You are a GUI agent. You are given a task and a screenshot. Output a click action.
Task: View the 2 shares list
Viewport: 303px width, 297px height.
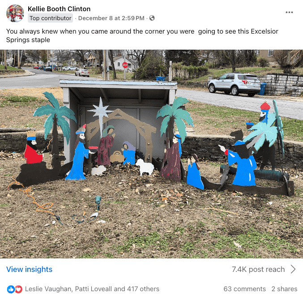tap(284, 289)
